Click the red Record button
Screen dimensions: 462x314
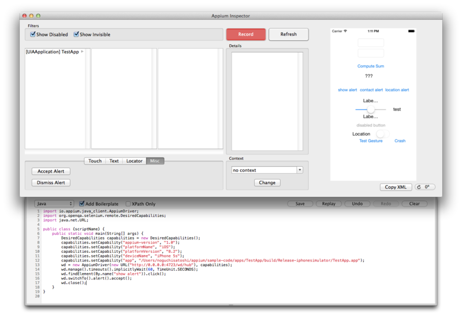[246, 34]
